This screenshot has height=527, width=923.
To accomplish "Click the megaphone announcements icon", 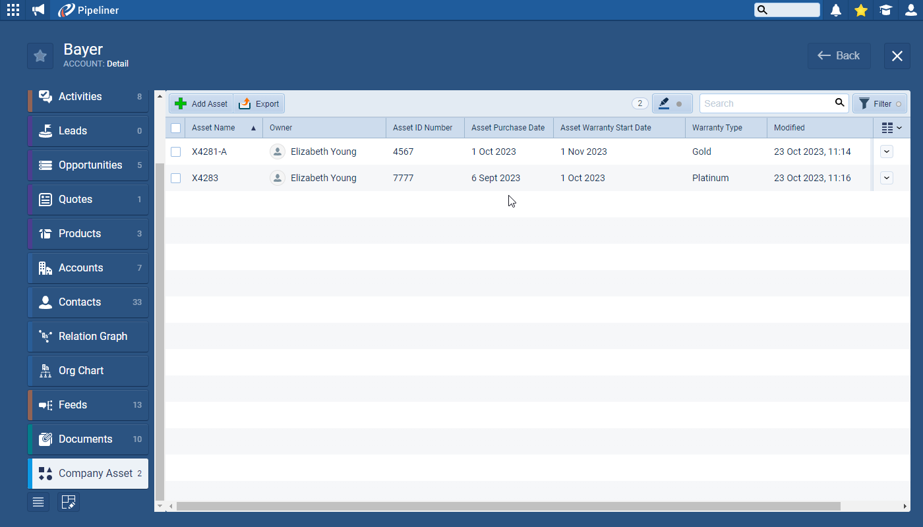I will tap(38, 10).
